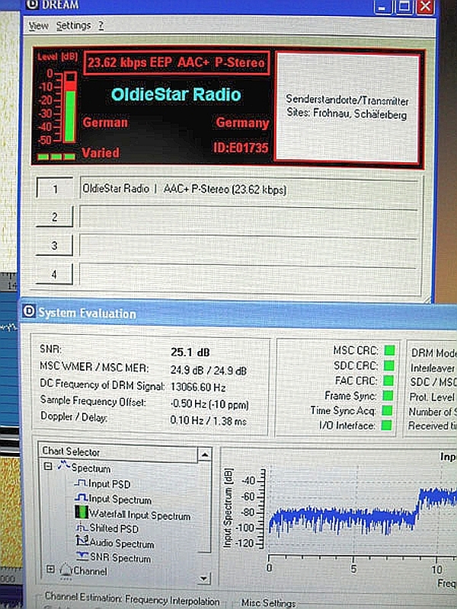The width and height of the screenshot is (457, 609).
Task: Click the Germany country label
Action: 242,123
